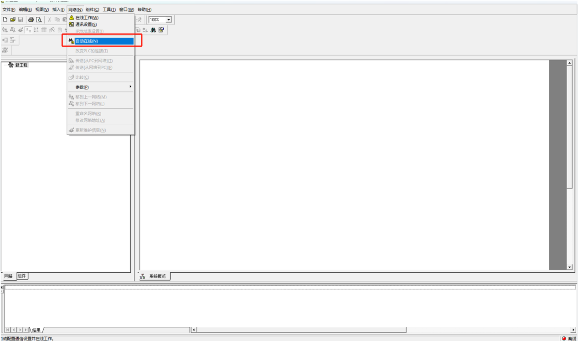Click 重命名网络(R) menu entry
578x341 pixels.
click(101, 113)
